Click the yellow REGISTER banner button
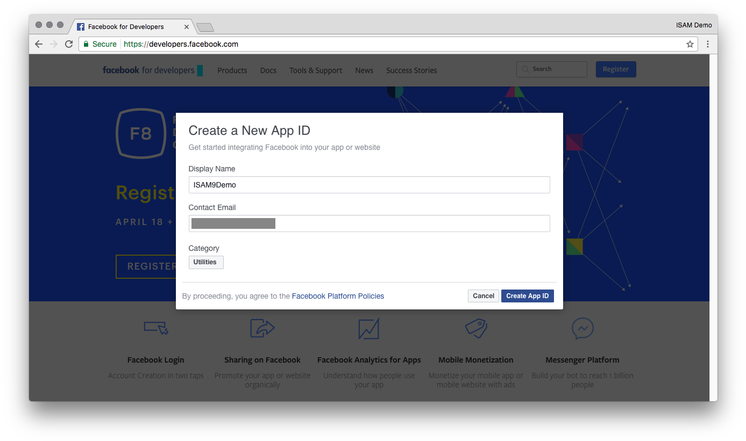 [x=146, y=266]
